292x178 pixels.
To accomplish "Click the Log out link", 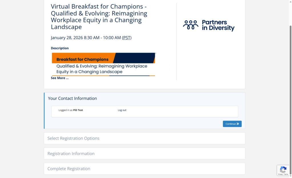I will [x=122, y=110].
